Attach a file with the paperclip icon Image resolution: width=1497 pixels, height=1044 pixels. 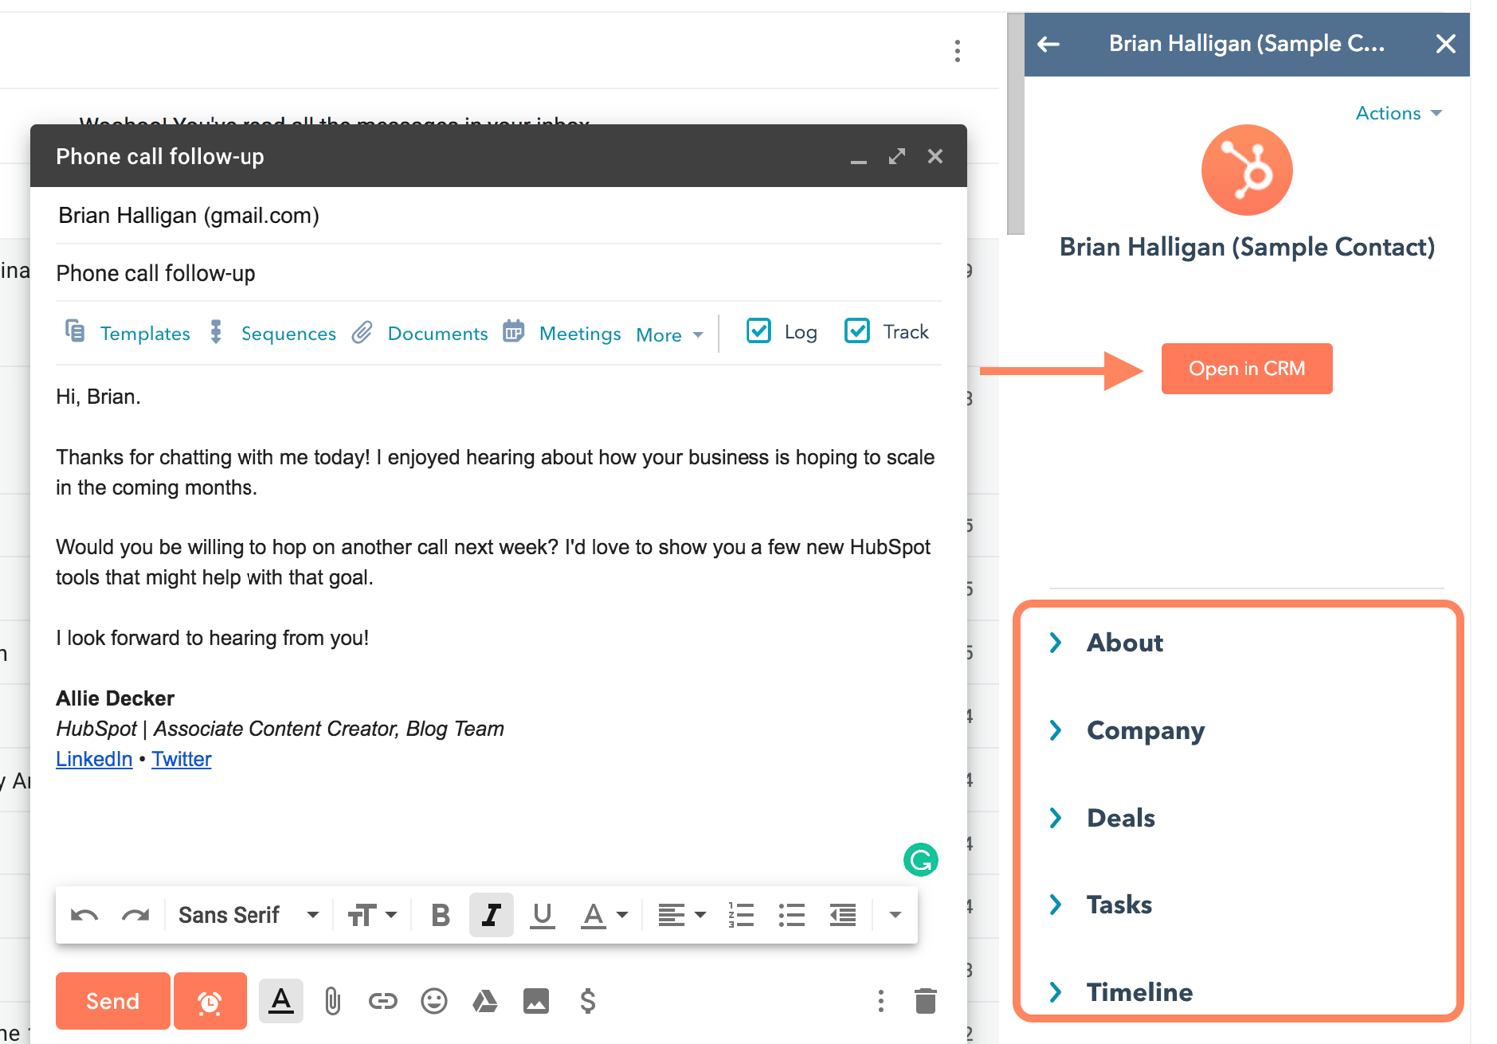pos(332,1001)
